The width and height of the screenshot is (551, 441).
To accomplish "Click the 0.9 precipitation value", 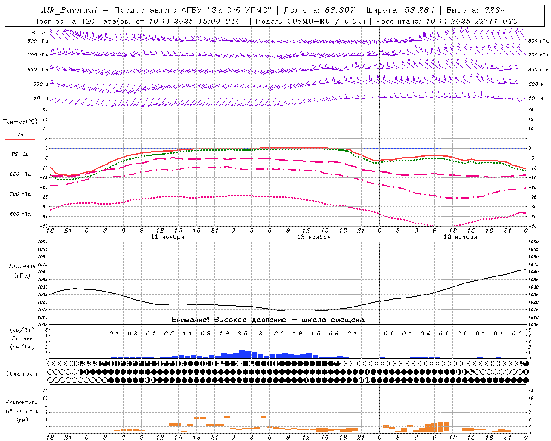I will coord(206,334).
